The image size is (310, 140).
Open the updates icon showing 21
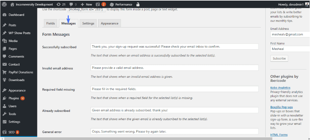pos(58,4)
